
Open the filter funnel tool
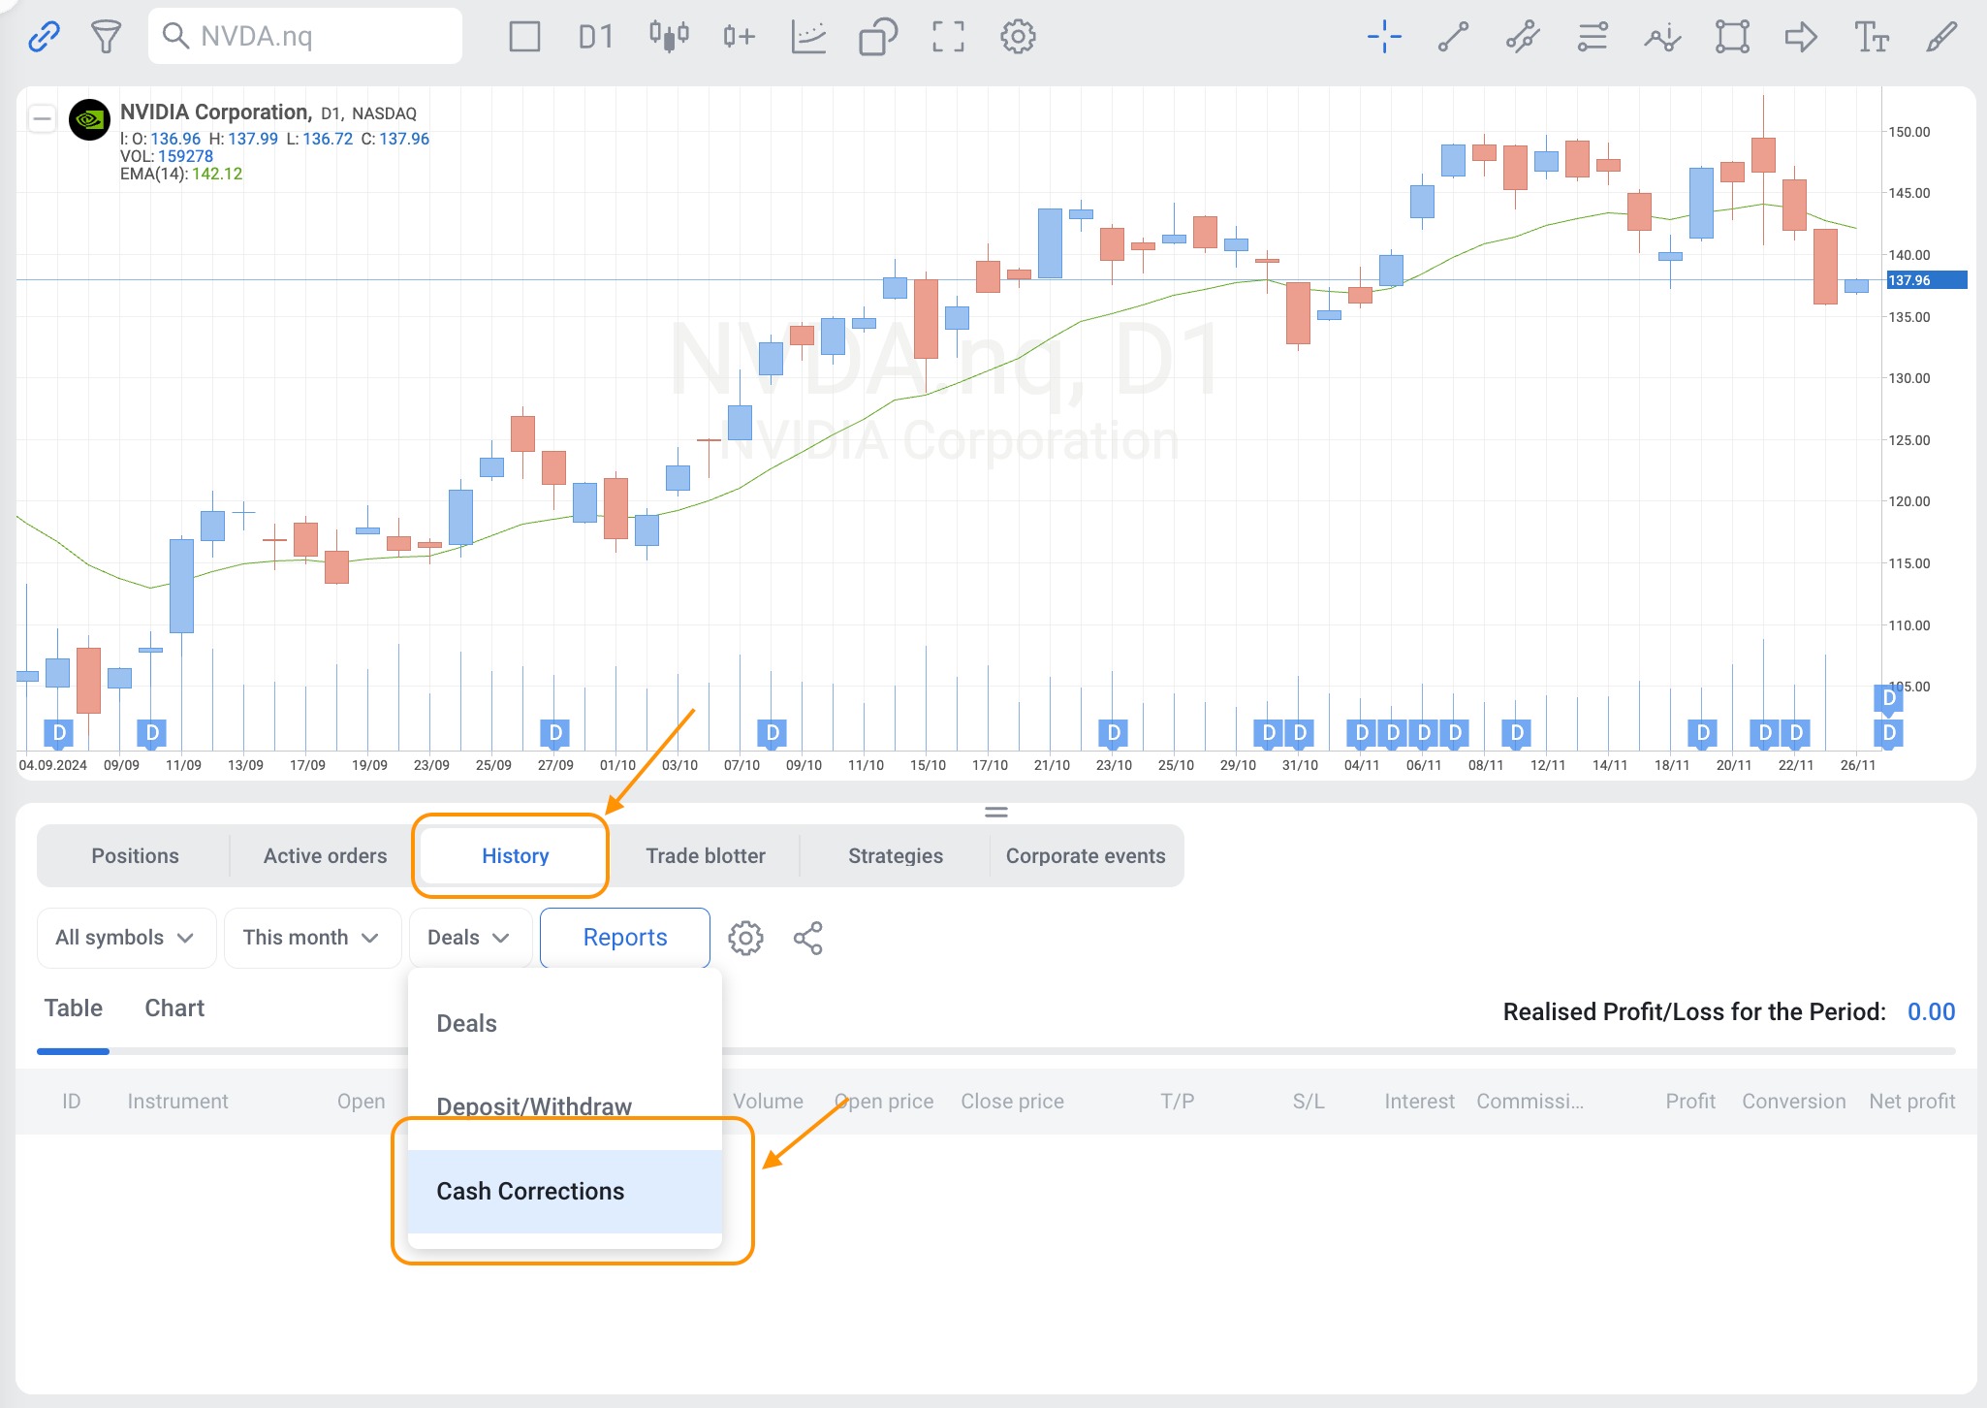(106, 37)
